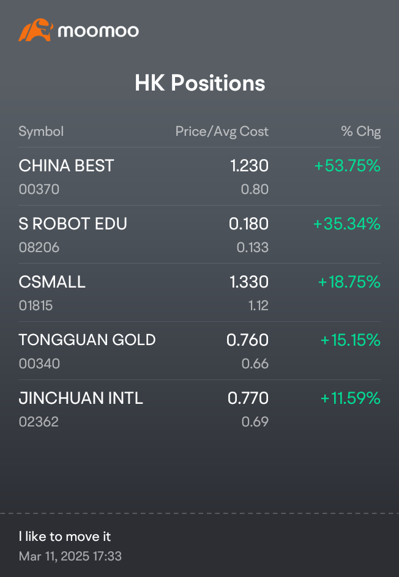Click the moomoo brand wordmark

pyautogui.click(x=99, y=31)
